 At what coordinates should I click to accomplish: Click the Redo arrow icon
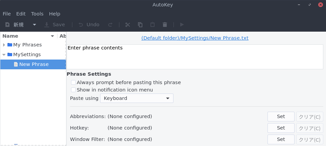pos(110,25)
